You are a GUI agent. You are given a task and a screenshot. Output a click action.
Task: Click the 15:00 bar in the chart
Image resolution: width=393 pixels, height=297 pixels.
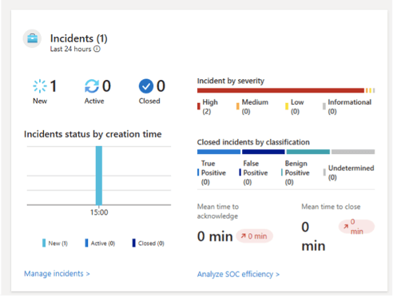click(99, 176)
